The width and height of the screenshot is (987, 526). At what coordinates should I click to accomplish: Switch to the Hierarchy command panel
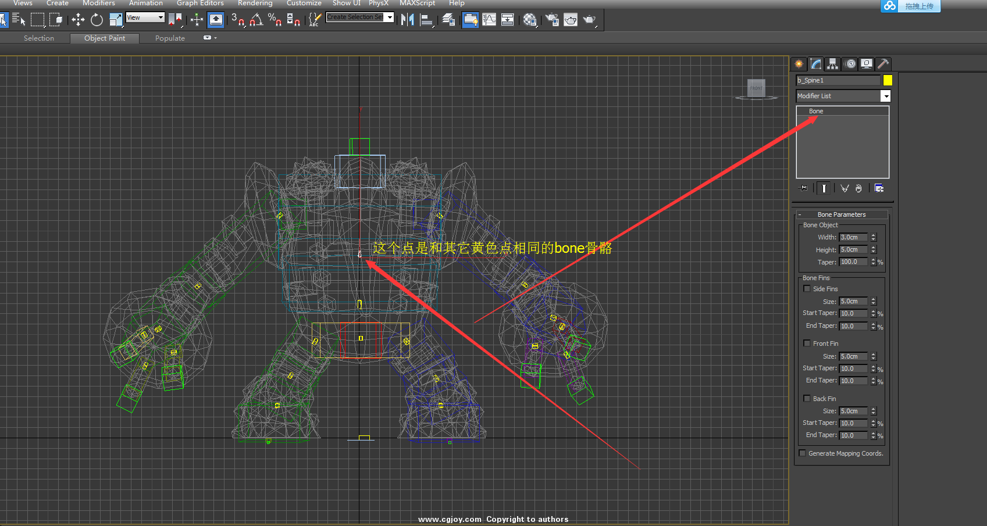point(833,64)
